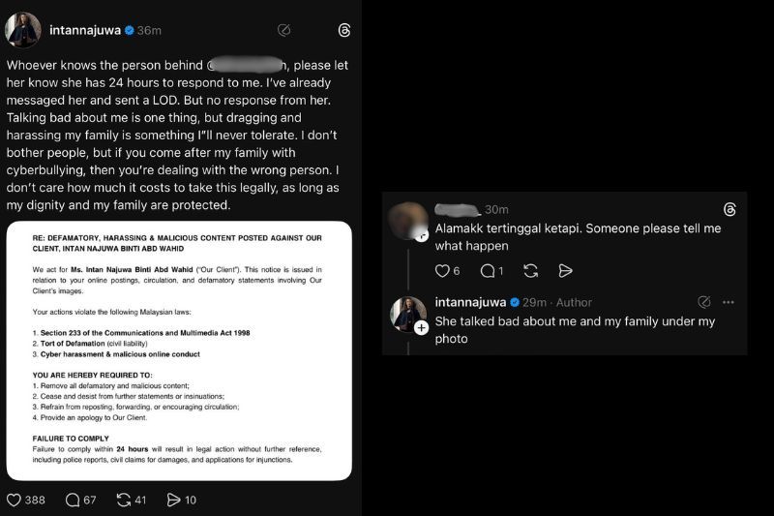774x516 pixels.
Task: Click the commenter's blurred profile picture
Action: pyautogui.click(x=407, y=220)
